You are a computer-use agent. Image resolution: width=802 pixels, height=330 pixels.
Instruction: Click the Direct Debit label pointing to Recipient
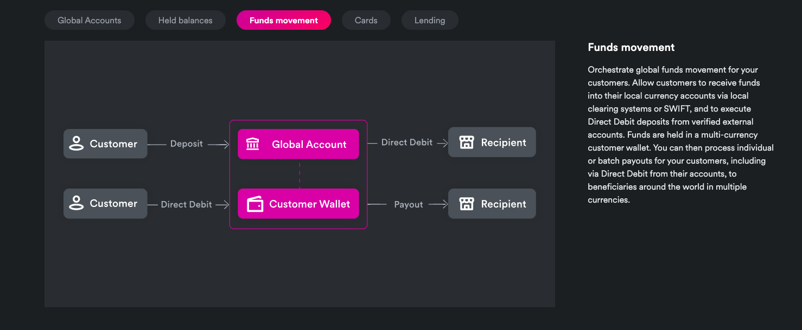pyautogui.click(x=407, y=143)
